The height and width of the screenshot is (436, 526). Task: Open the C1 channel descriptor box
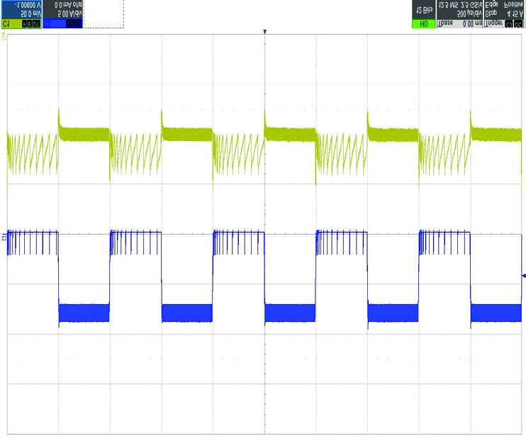[21, 14]
